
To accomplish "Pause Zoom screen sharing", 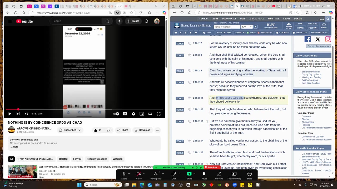I will click(x=204, y=175).
